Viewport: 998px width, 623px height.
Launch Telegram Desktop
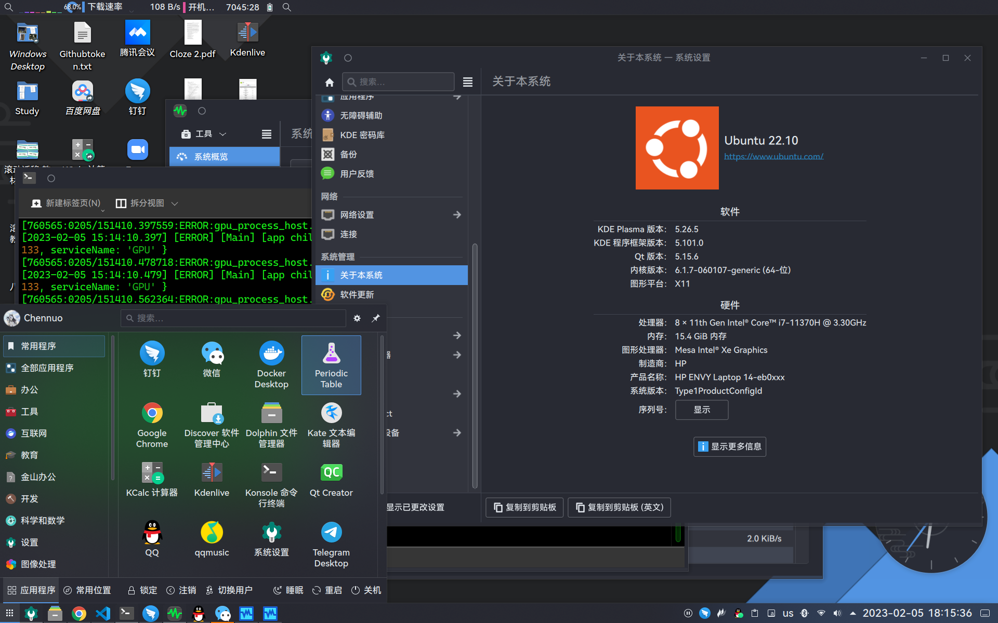click(331, 544)
